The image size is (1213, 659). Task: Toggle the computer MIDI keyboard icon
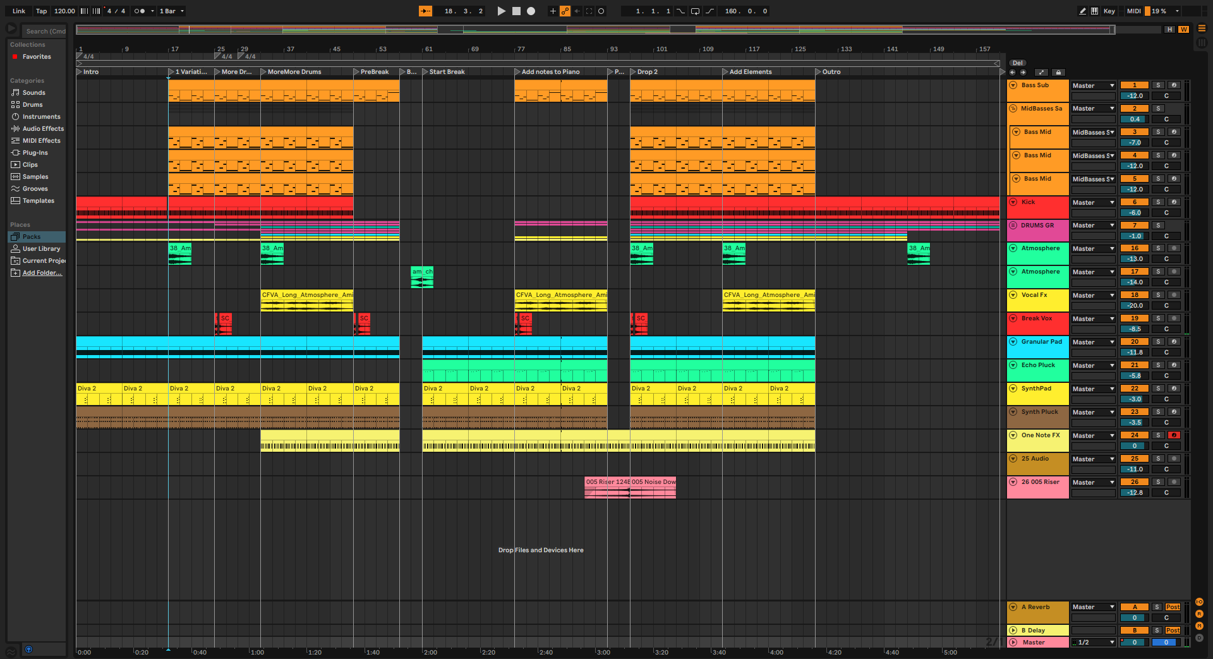coord(1094,11)
